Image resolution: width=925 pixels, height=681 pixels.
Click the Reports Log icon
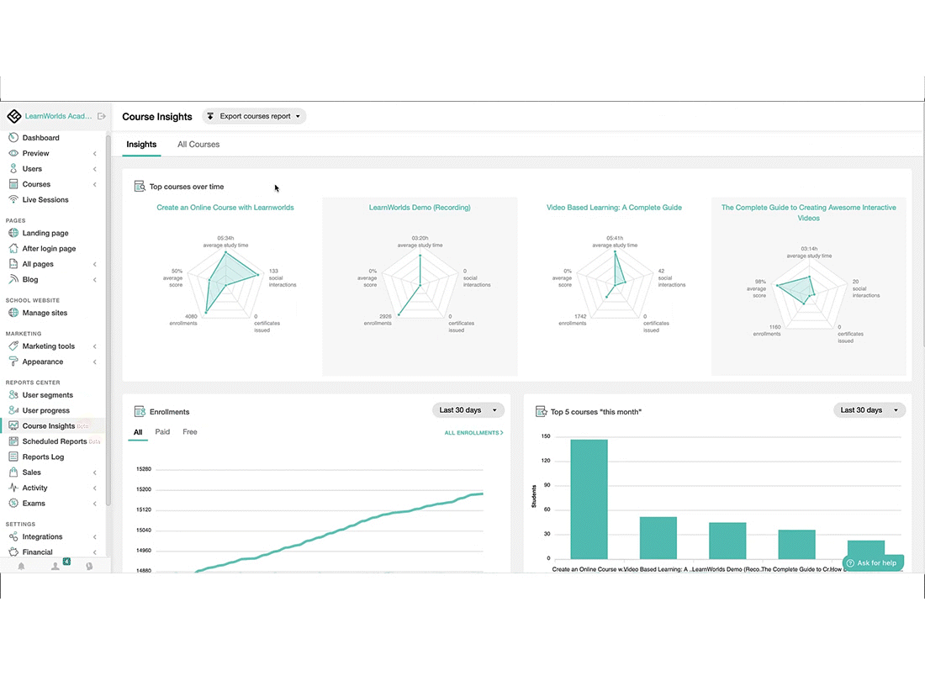coord(13,457)
